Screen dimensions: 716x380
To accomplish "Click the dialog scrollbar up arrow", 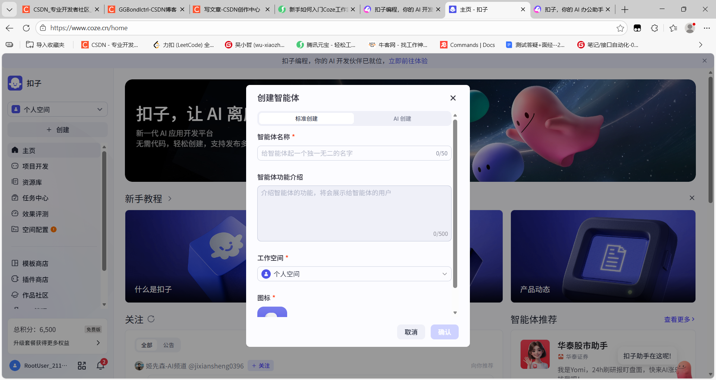I will (x=455, y=115).
